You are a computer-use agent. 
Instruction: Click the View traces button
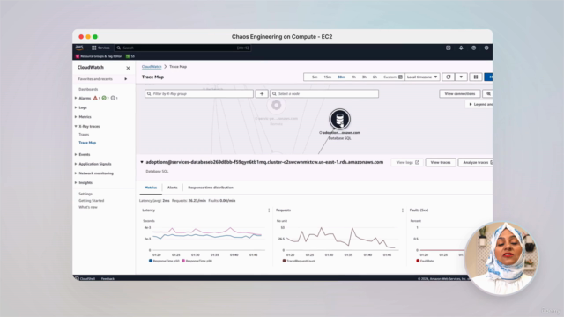point(441,162)
